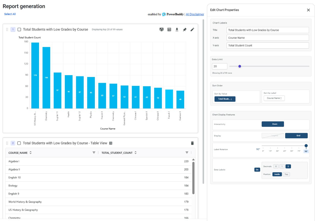This screenshot has width=315, height=221.
Task: Close the Edit Chart Properties panel
Action: (x=308, y=10)
